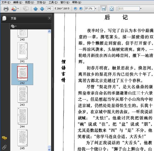Open the Pages panel icon in sidebar

4,18
